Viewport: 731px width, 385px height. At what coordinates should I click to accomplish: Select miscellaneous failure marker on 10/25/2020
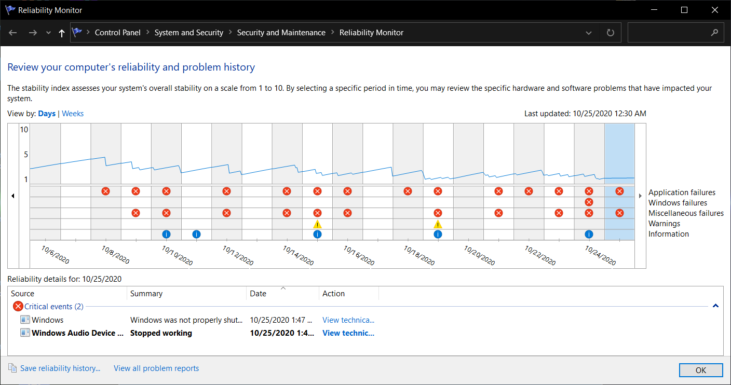click(x=619, y=213)
